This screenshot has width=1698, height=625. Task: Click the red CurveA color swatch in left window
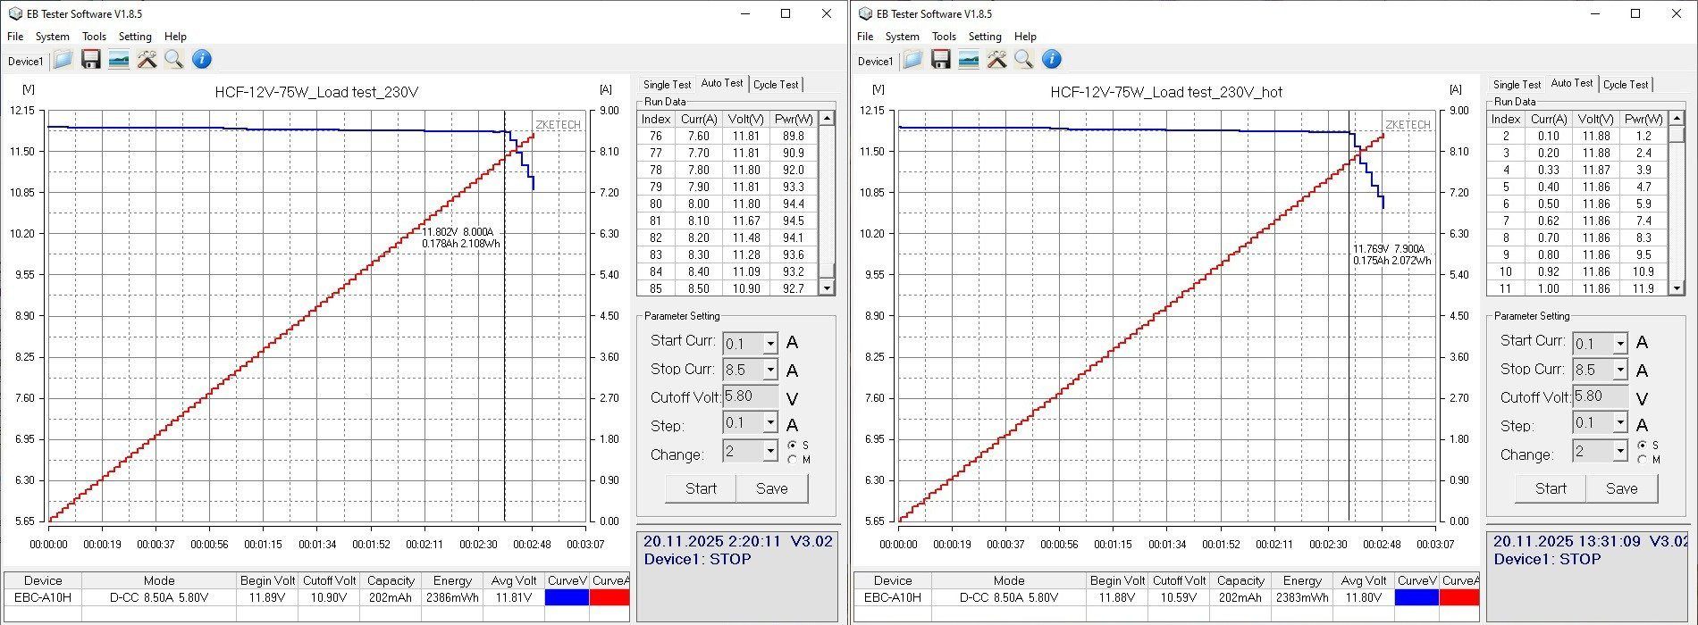click(609, 597)
